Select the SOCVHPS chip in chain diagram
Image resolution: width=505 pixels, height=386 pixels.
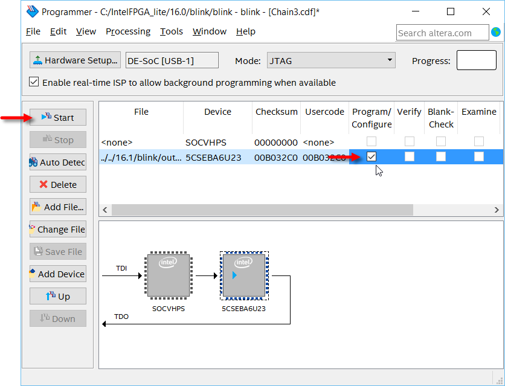169,275
